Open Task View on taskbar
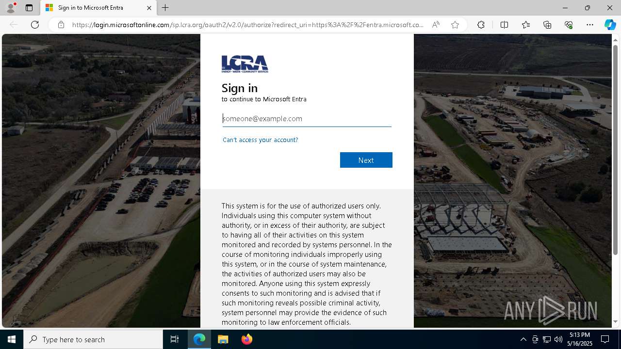The width and height of the screenshot is (621, 349). tap(175, 339)
